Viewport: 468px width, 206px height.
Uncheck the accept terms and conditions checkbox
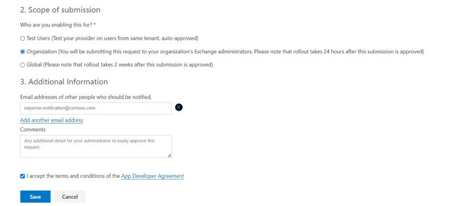(23, 176)
